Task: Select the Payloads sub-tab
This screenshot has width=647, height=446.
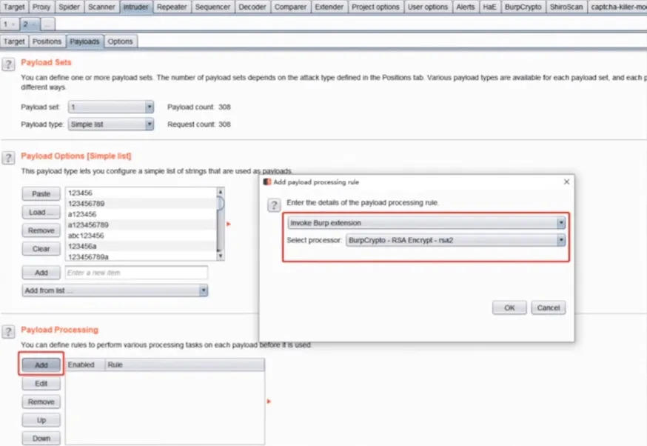Action: click(84, 41)
